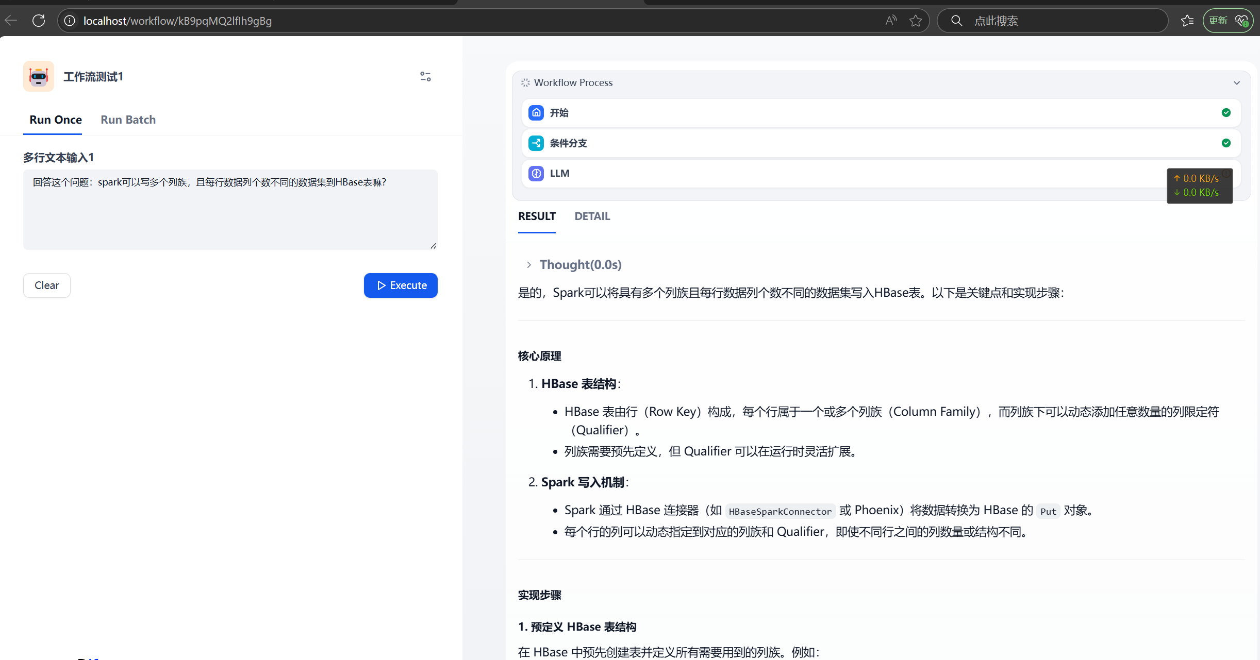Image resolution: width=1260 pixels, height=660 pixels.
Task: Click the 更新 browser update button
Action: click(1219, 21)
